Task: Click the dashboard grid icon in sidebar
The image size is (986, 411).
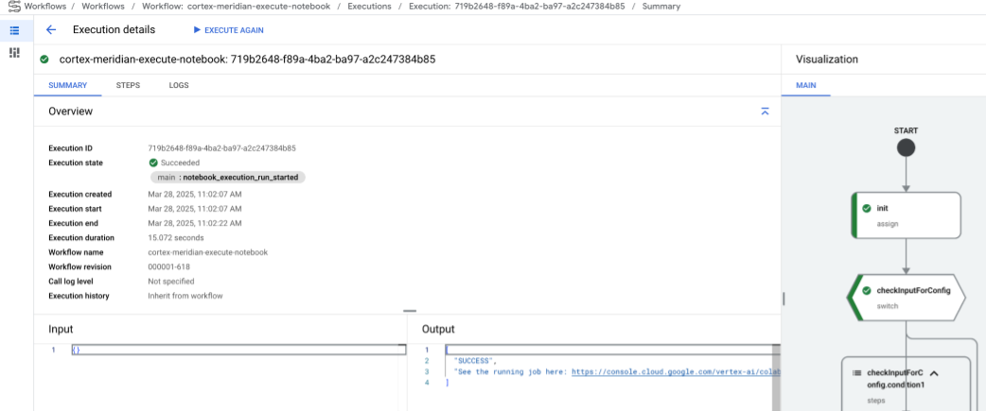Action: click(14, 53)
